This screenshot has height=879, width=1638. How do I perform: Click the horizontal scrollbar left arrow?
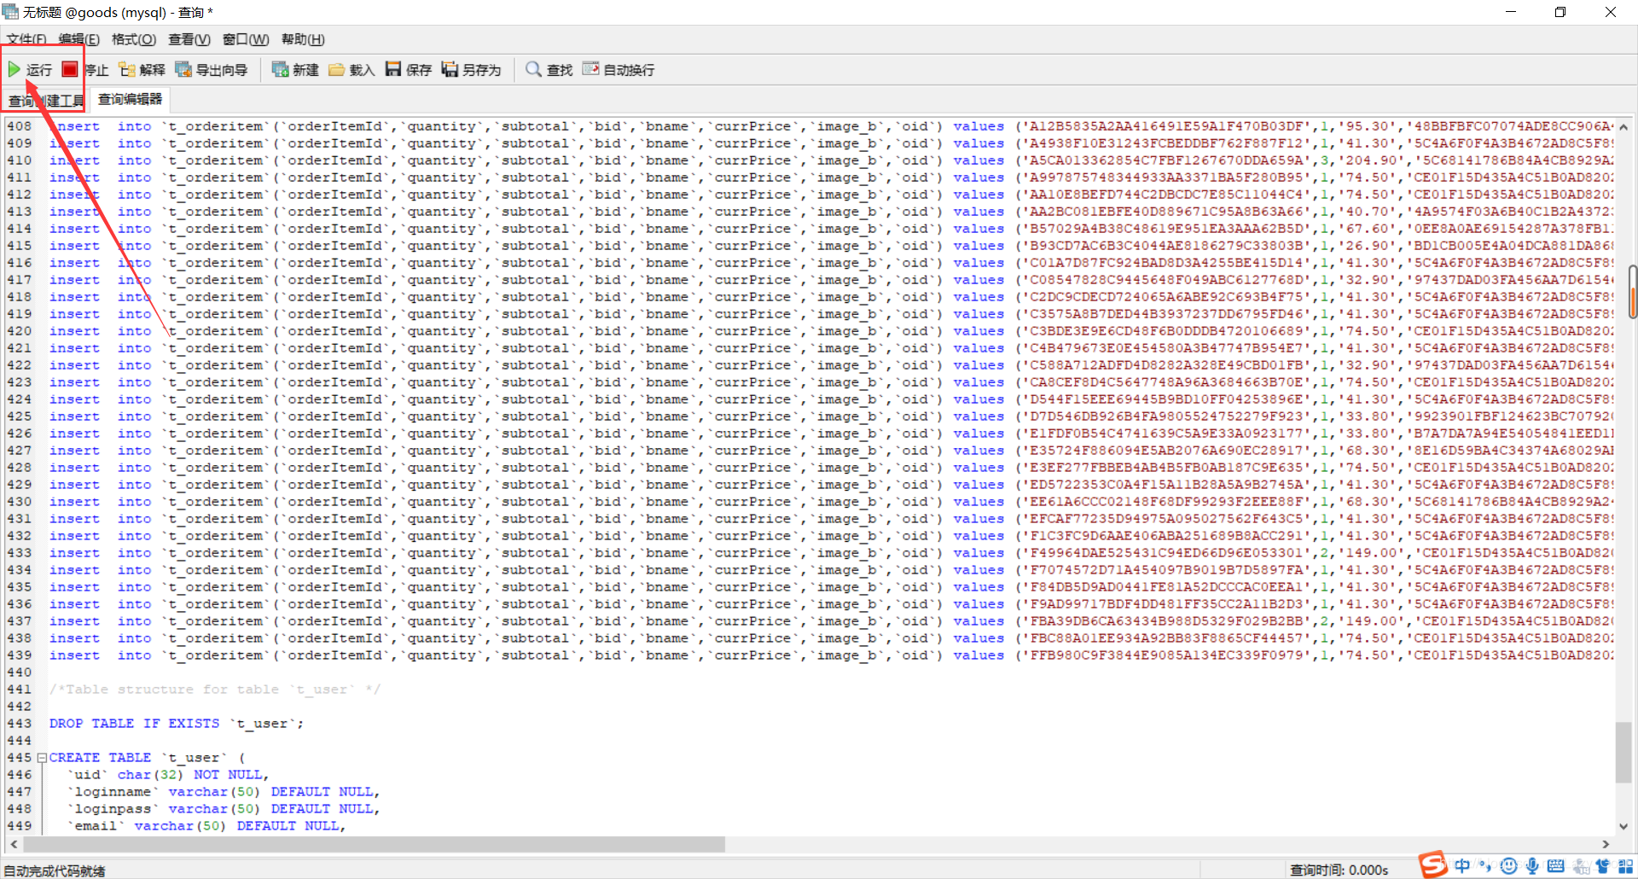(14, 844)
